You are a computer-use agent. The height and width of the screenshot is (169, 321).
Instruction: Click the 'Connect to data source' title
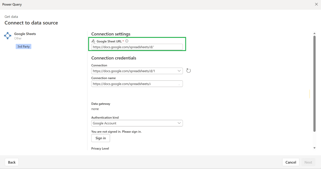point(31,23)
